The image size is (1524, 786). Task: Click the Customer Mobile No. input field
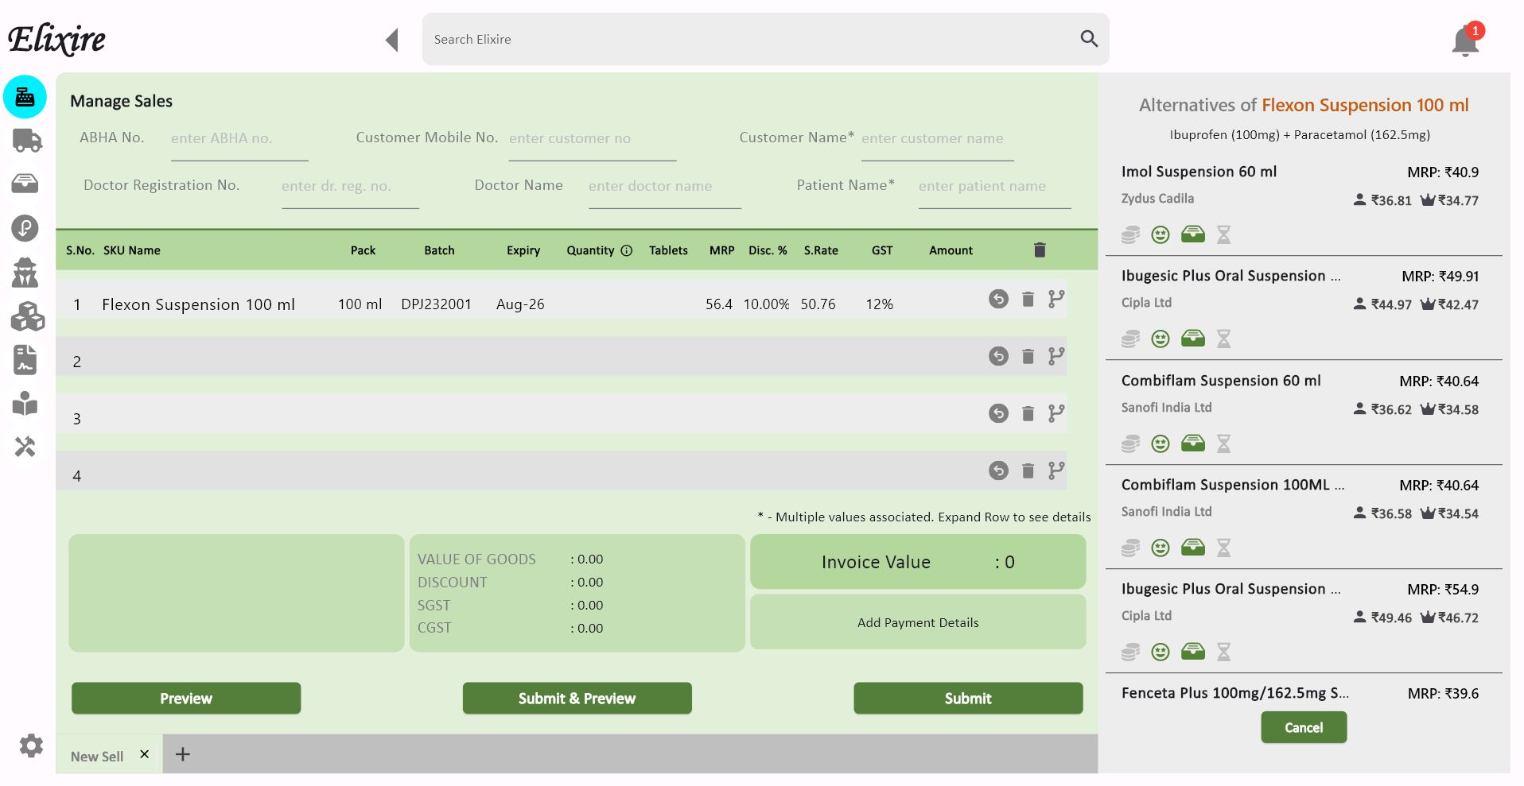(x=593, y=139)
